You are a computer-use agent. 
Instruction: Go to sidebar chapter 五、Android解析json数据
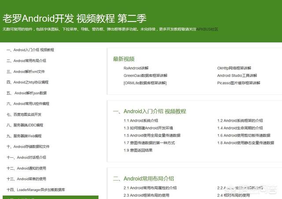(x=26, y=93)
